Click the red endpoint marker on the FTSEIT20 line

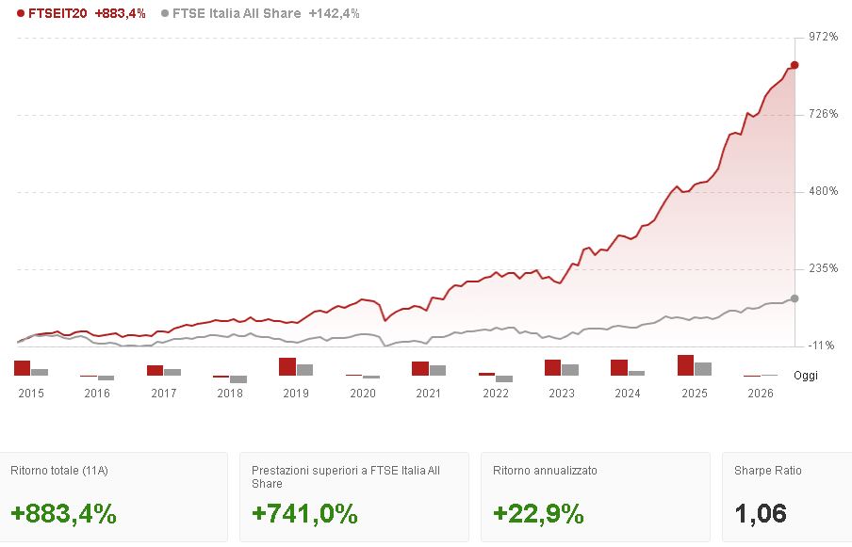tap(795, 65)
